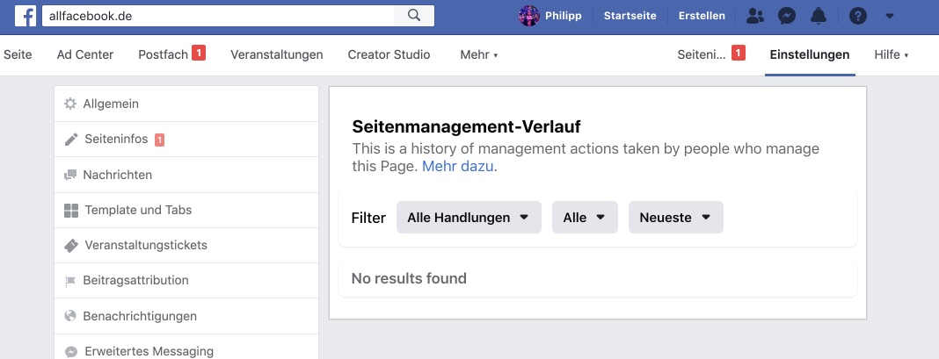Open friend requests people icon
This screenshot has width=939, height=359.
755,16
